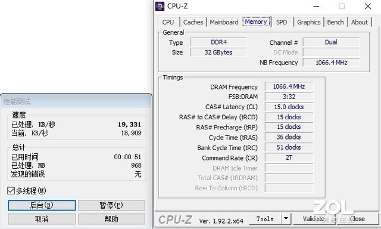
Task: Minimize the CPU-Z window
Action: point(316,7)
